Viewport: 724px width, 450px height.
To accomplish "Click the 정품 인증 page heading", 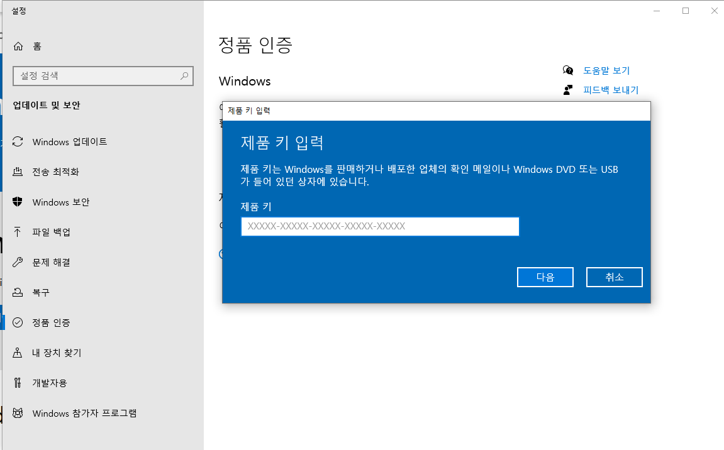I will click(255, 45).
